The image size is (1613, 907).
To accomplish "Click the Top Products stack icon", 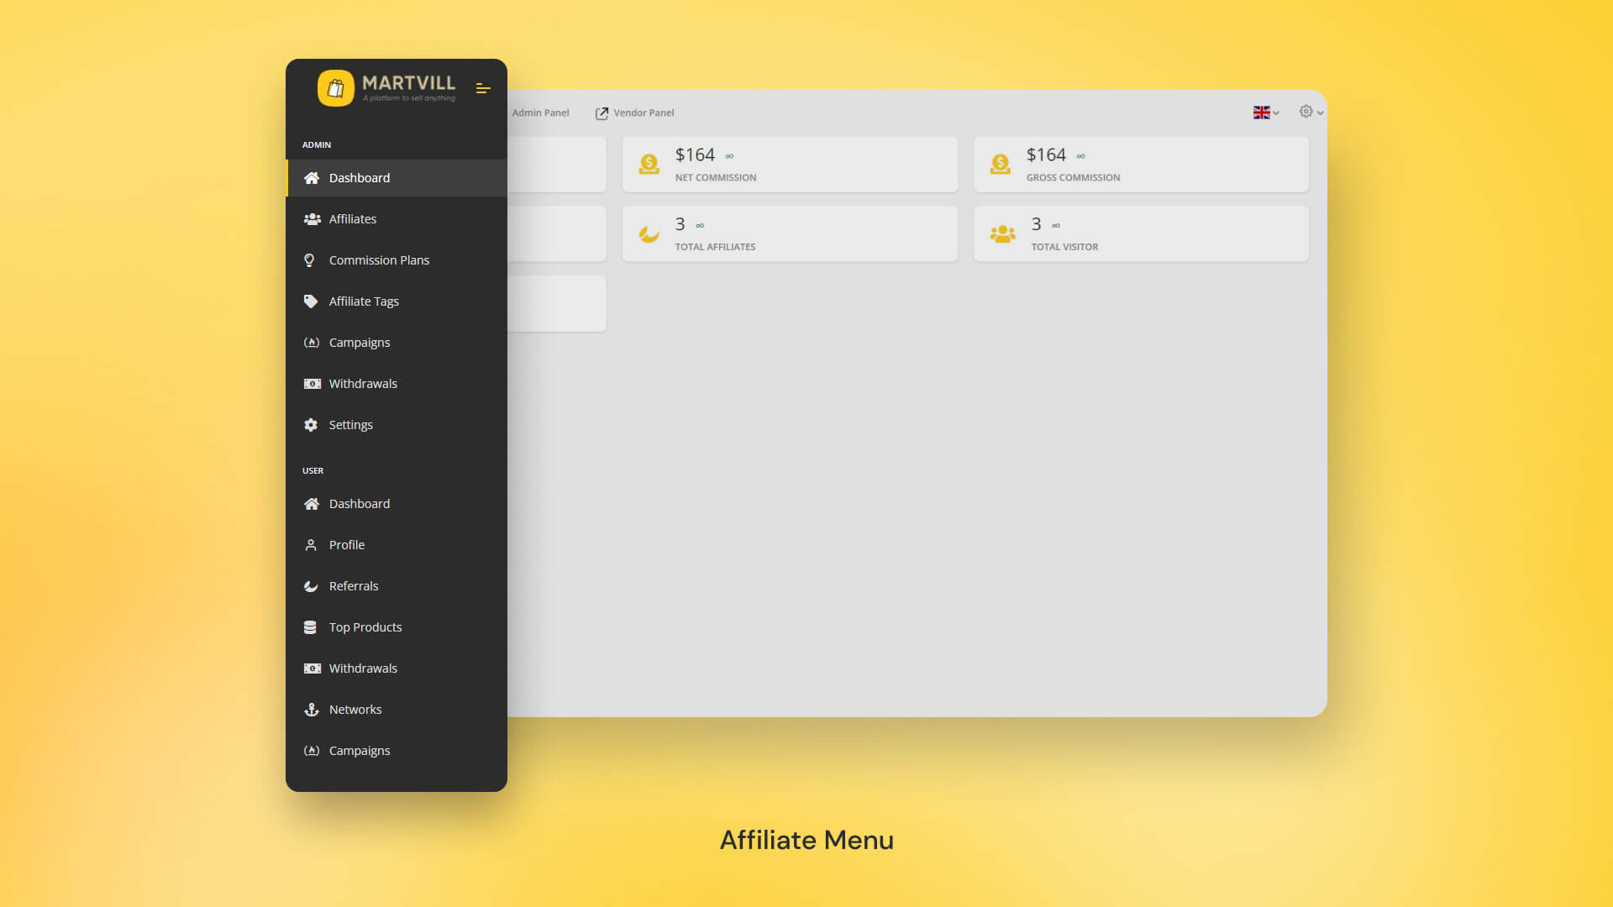I will pos(312,627).
